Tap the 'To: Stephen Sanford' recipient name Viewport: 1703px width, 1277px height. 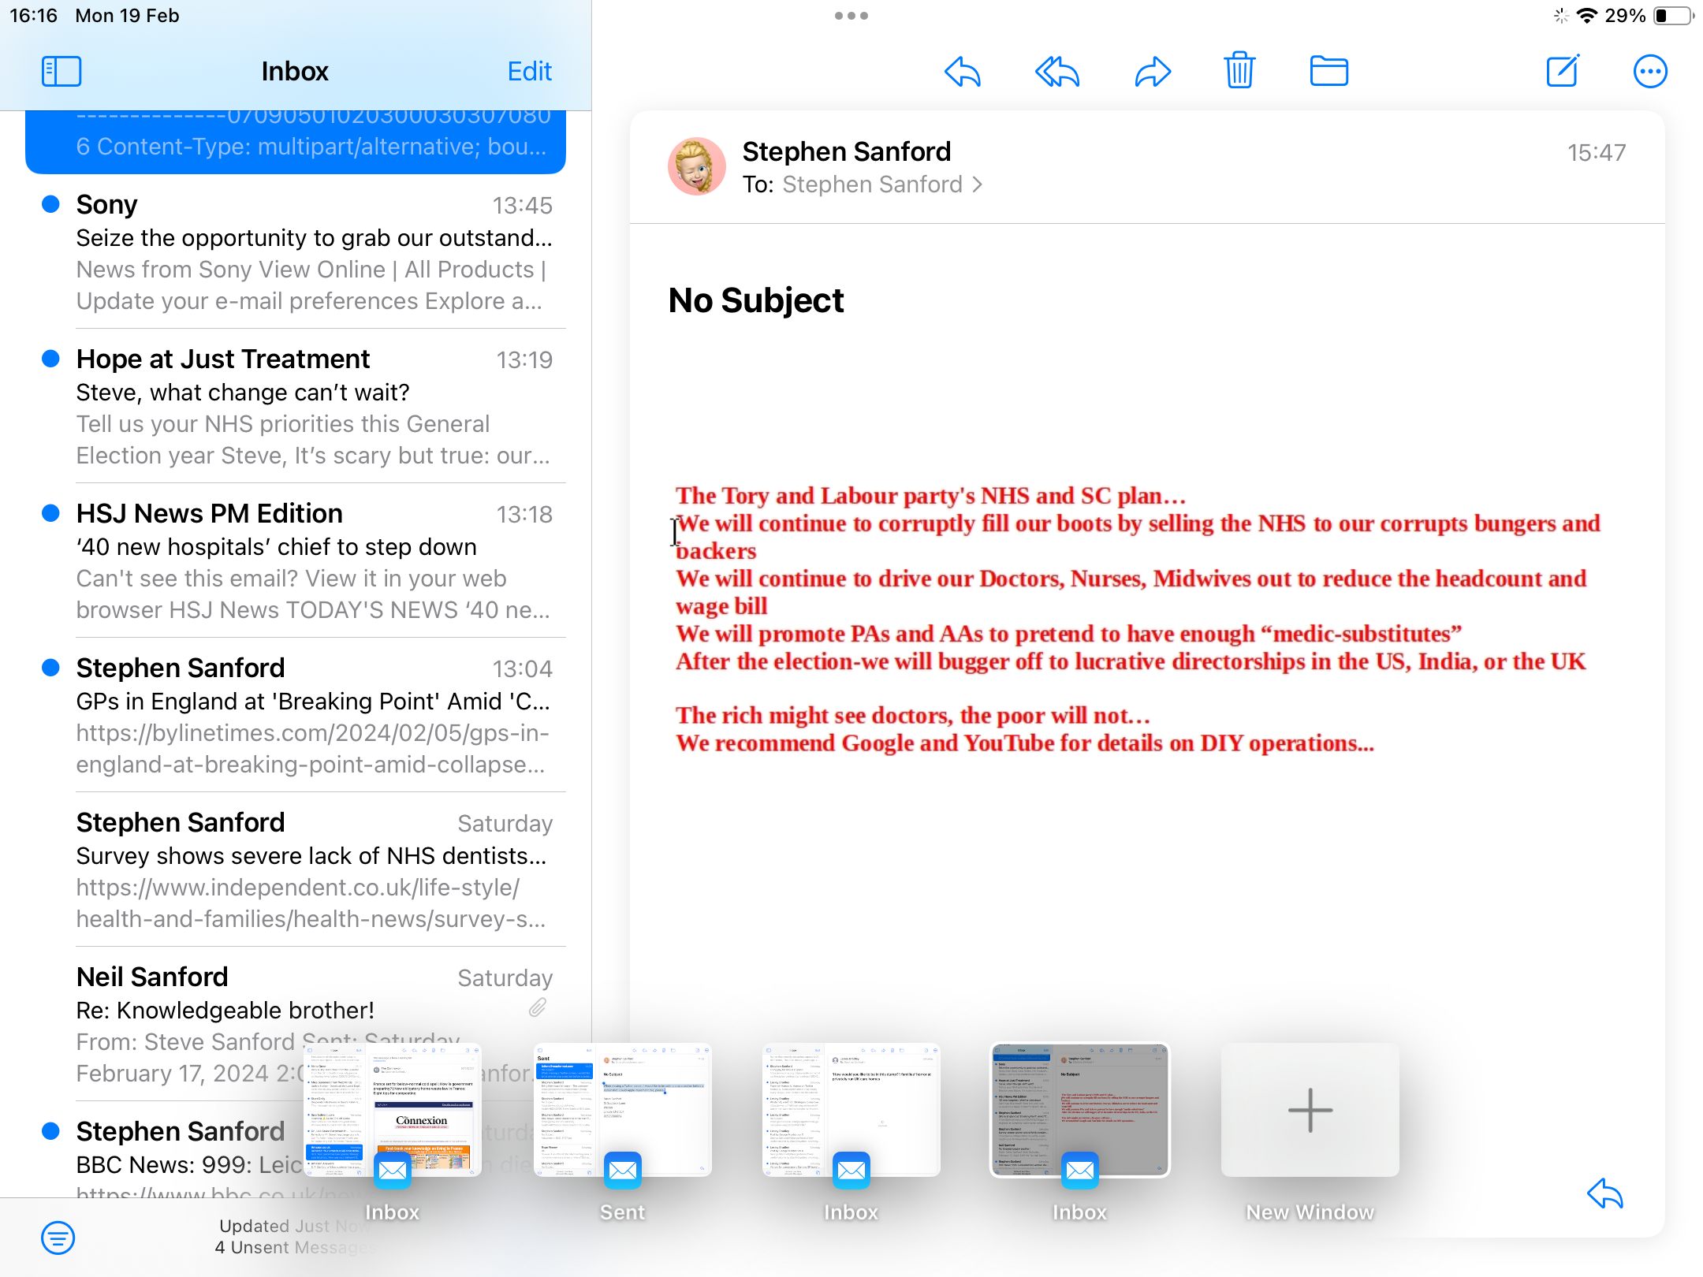pyautogui.click(x=872, y=184)
